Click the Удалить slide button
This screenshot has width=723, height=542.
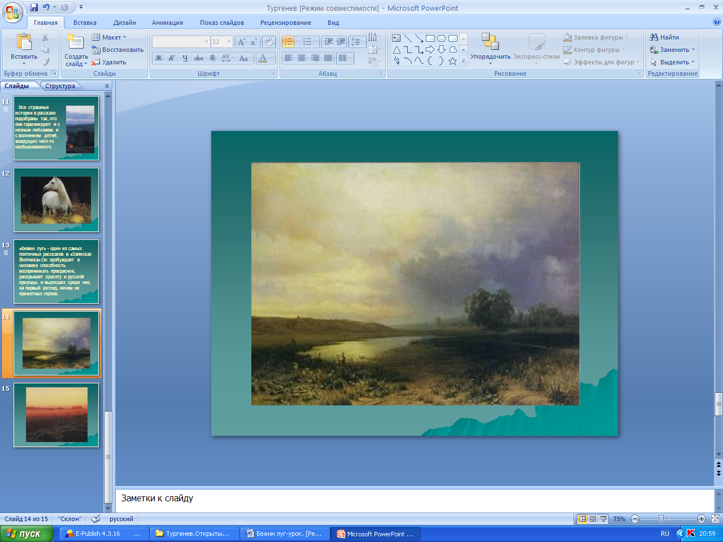[x=109, y=62]
